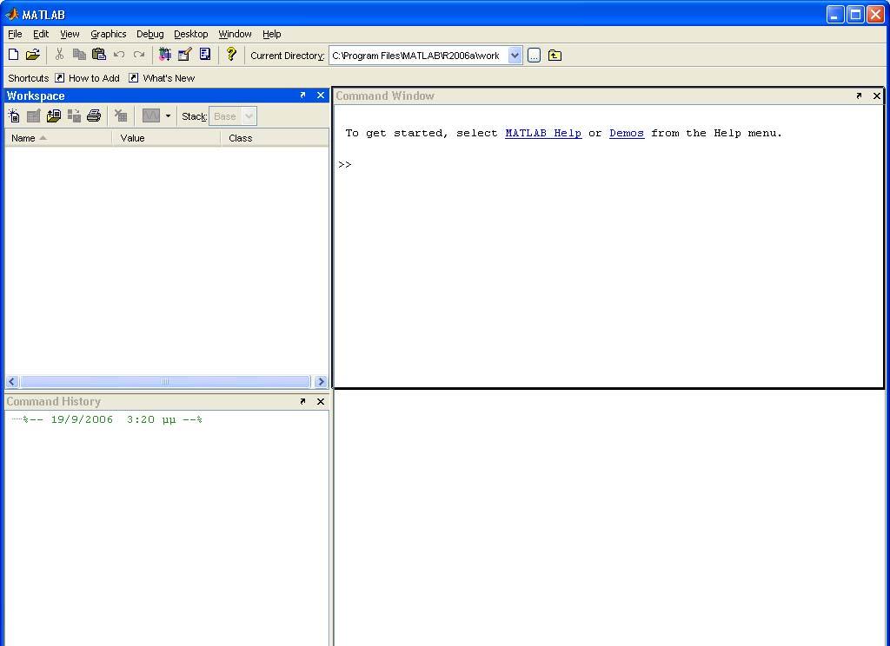Delete selected Workspace variable

point(120,116)
